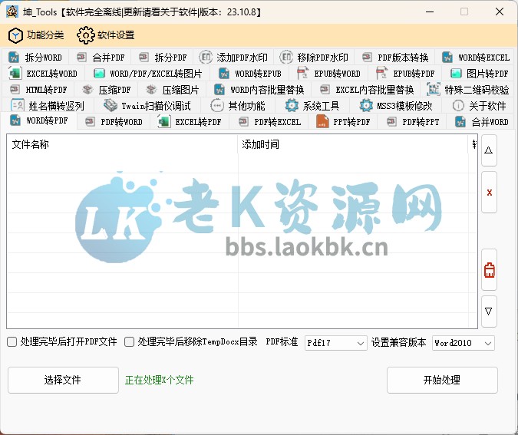Click the red X remove file icon
Screen dimensions: 518x435
pyautogui.click(x=489, y=192)
